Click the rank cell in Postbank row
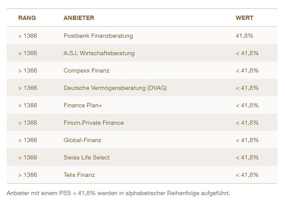This screenshot has width=285, height=201. [x=28, y=36]
